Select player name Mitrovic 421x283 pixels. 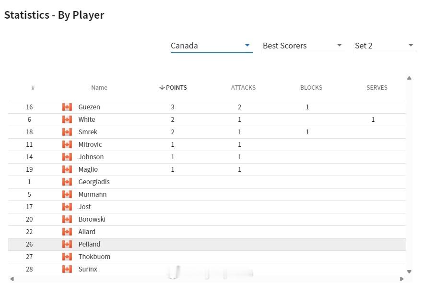90,144
